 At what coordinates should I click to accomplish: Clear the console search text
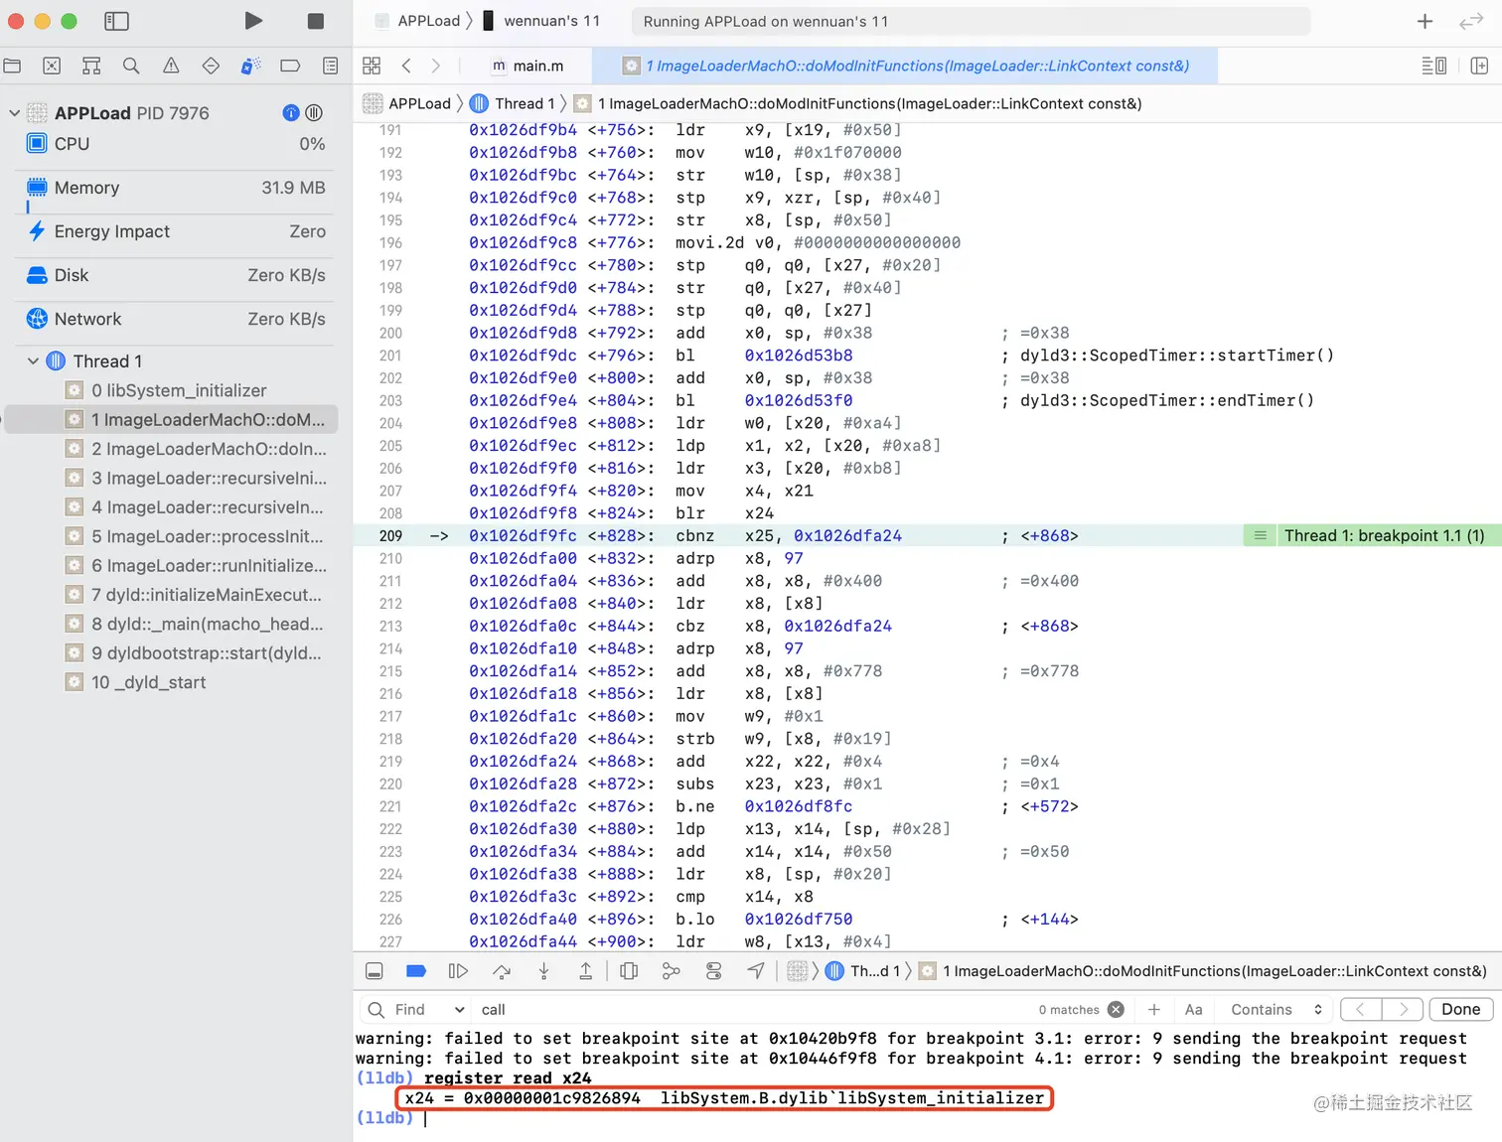click(1116, 1010)
